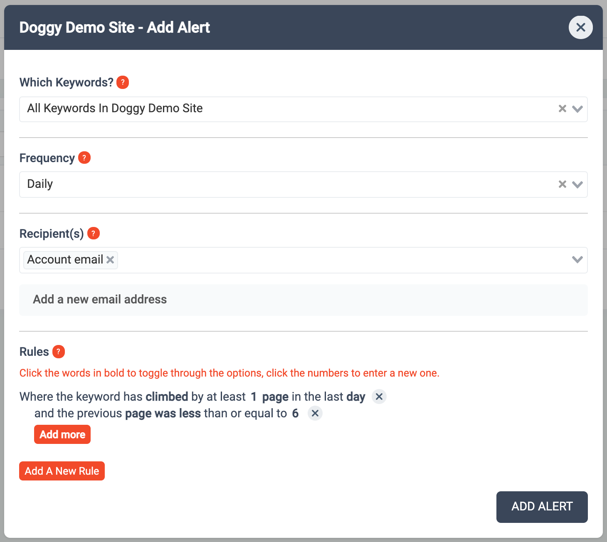
Task: Click the number 1 in the rule
Action: coord(254,397)
